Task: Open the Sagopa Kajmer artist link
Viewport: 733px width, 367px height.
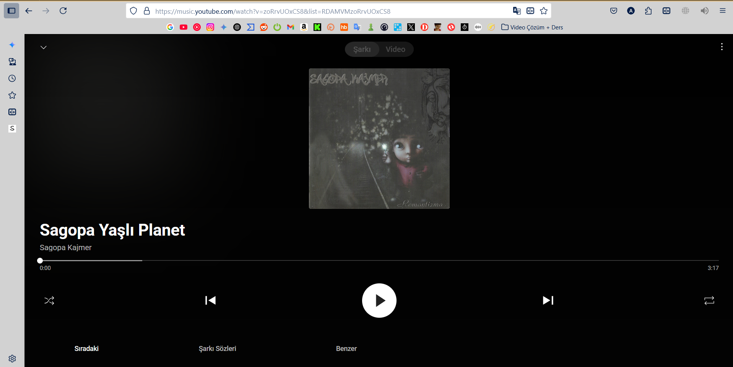Action: [x=66, y=247]
